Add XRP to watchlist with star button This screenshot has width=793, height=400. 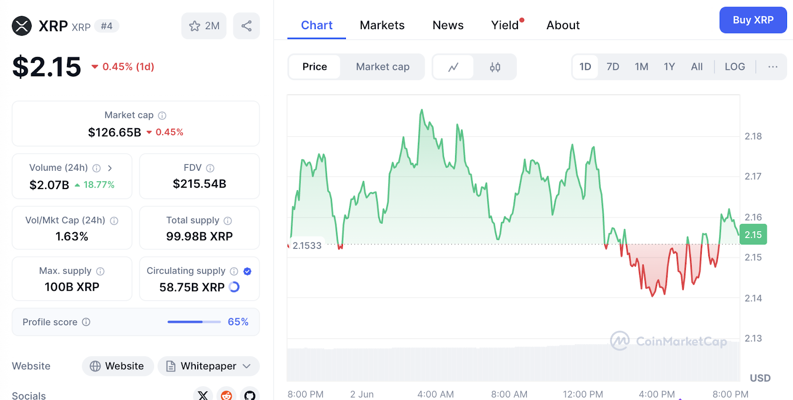point(204,26)
